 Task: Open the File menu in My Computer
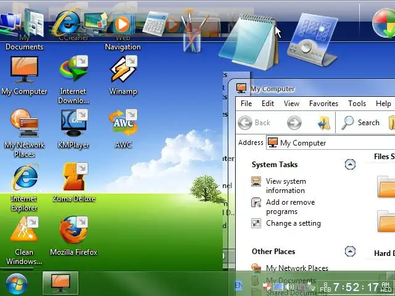click(246, 104)
